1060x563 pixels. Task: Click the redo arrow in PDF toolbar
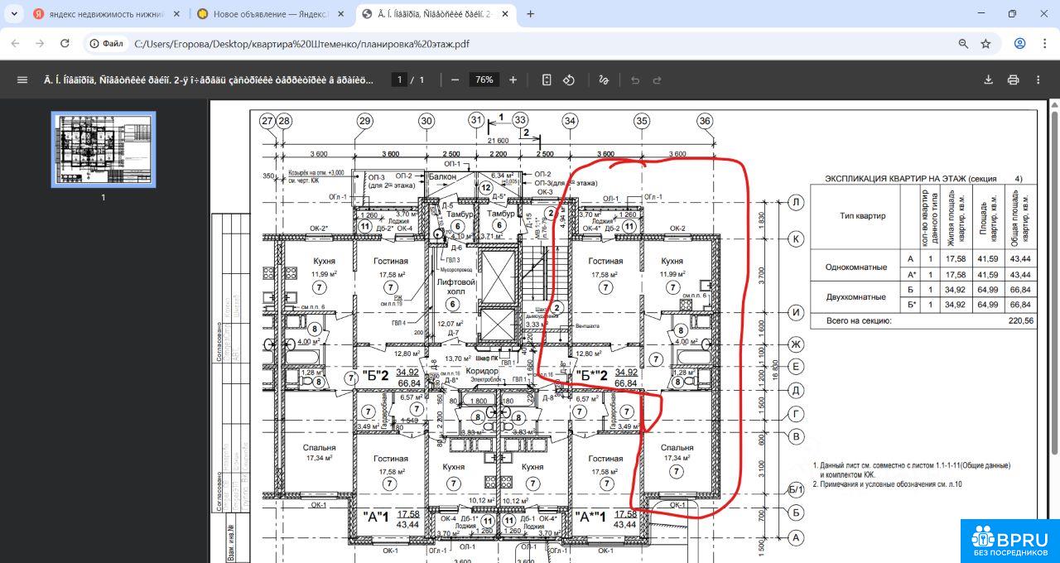coord(658,79)
